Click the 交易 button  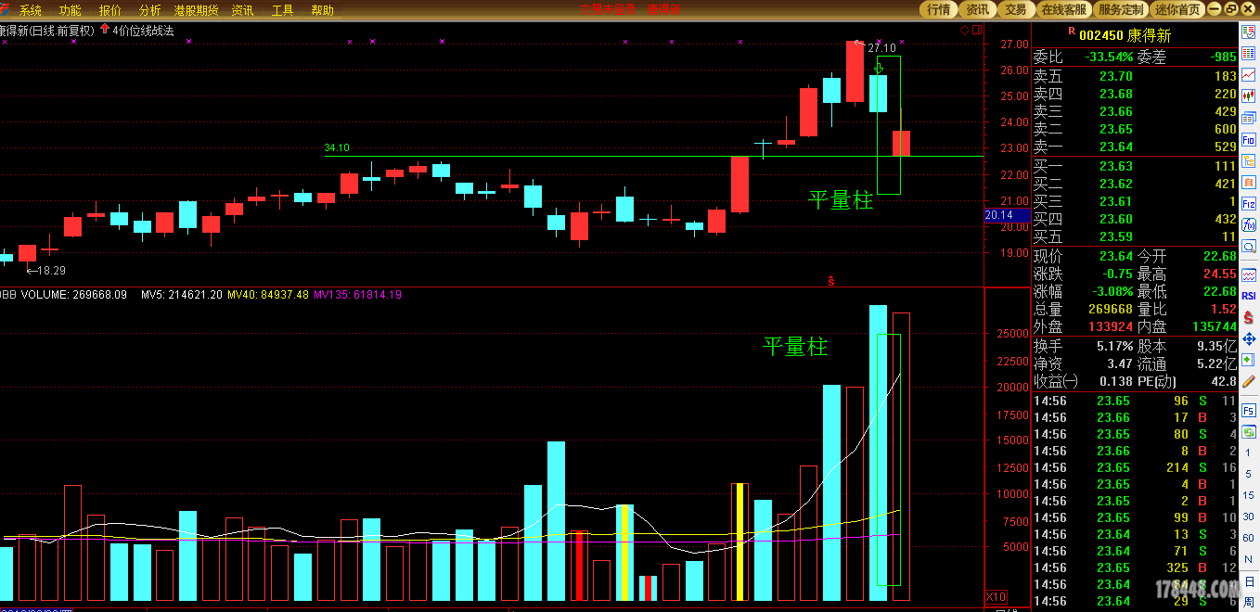click(1016, 9)
